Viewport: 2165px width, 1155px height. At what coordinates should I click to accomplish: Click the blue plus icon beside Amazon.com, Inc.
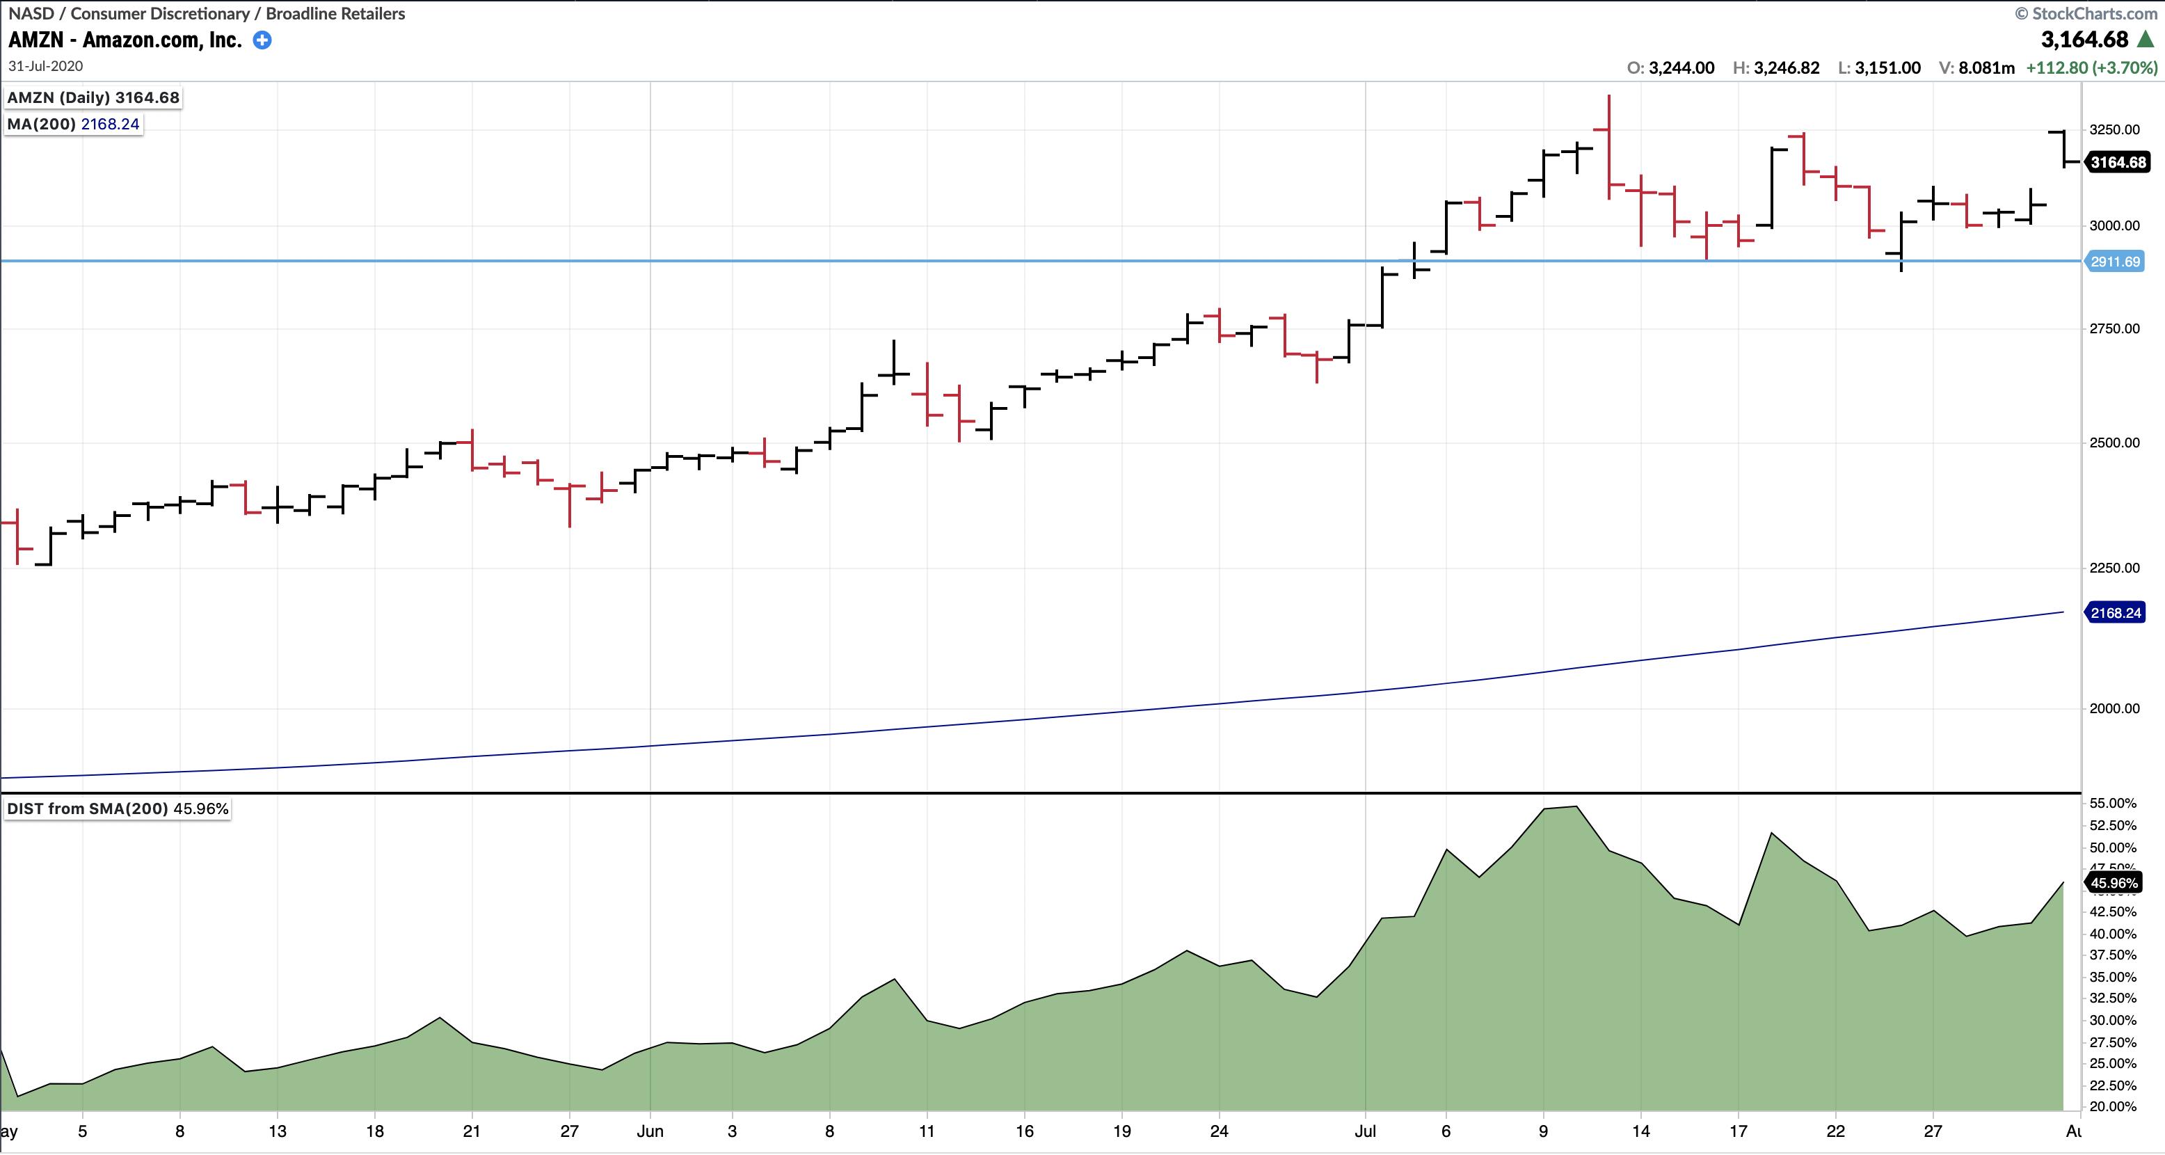(x=262, y=40)
